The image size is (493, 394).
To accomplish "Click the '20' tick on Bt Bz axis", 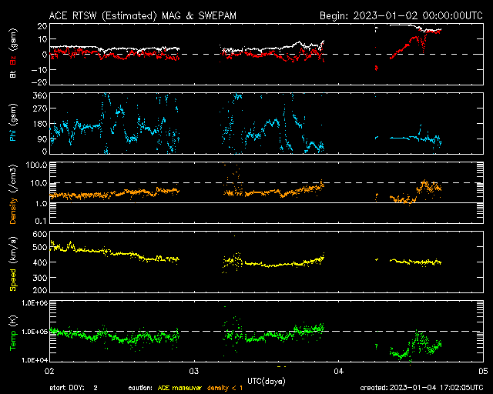I will (42, 26).
